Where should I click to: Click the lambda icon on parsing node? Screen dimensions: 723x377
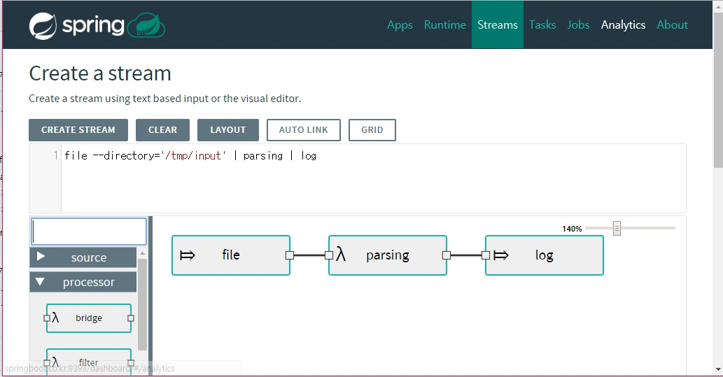tap(341, 255)
